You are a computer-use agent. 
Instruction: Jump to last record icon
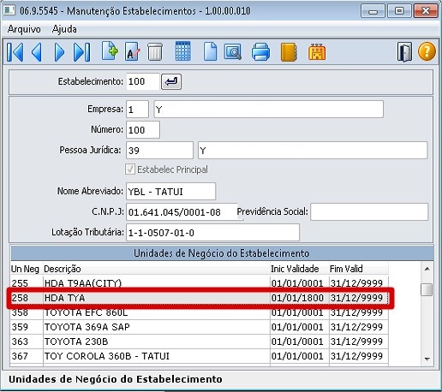click(x=81, y=52)
